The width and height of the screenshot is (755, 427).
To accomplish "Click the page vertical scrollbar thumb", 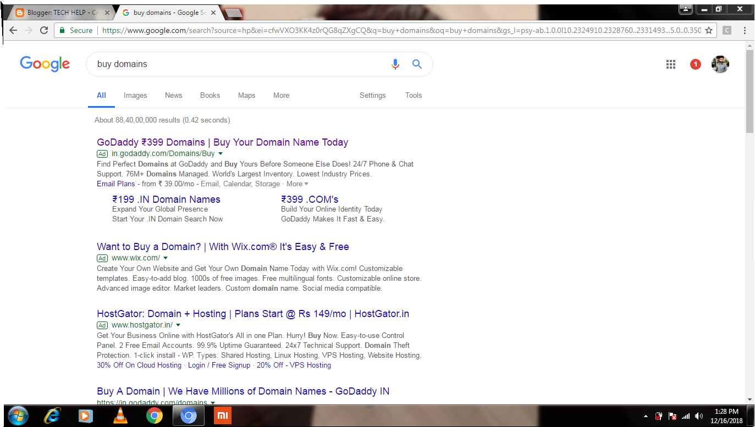I will [x=750, y=91].
